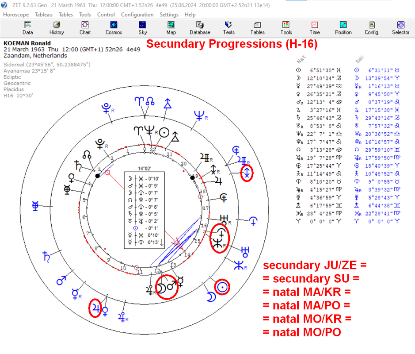Select the name KOEMAN Ronald
415x354 pixels.
click(x=27, y=43)
